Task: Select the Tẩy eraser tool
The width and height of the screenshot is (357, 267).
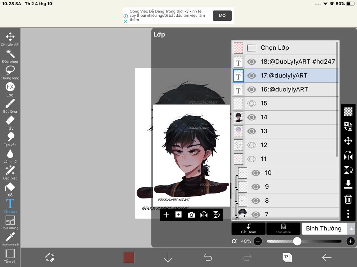Action: tap(10, 123)
